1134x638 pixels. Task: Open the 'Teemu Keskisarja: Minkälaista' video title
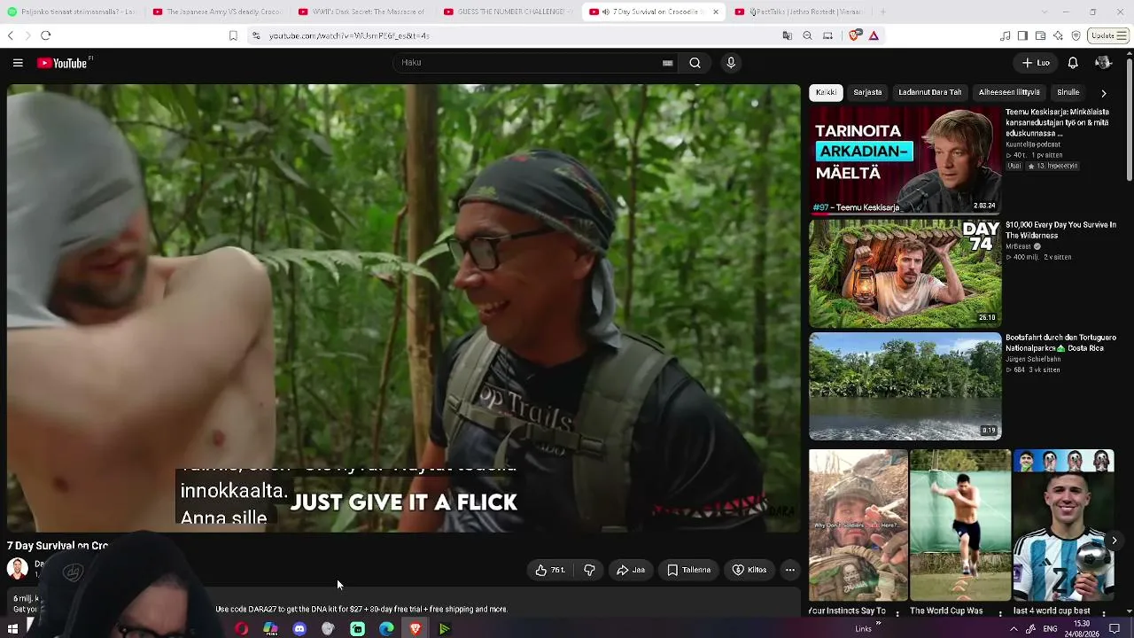pos(1058,123)
